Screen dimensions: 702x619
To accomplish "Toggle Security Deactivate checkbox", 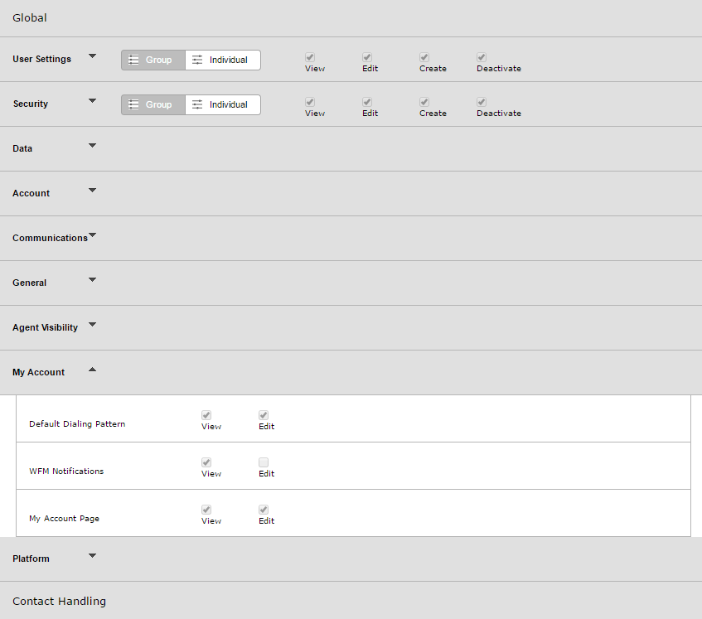I will coord(482,102).
